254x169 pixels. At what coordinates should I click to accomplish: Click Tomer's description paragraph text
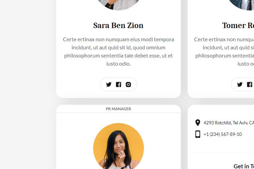(224, 51)
